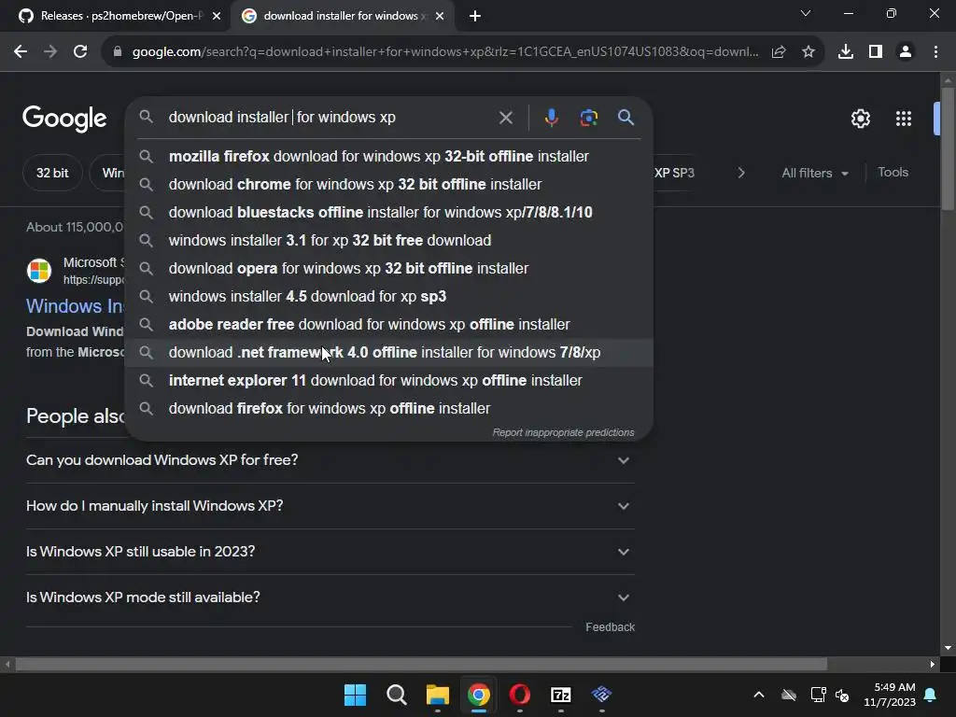The image size is (956, 717).
Task: Select suggestion mozilla firefox 32-bit offline installer
Action: (x=389, y=156)
